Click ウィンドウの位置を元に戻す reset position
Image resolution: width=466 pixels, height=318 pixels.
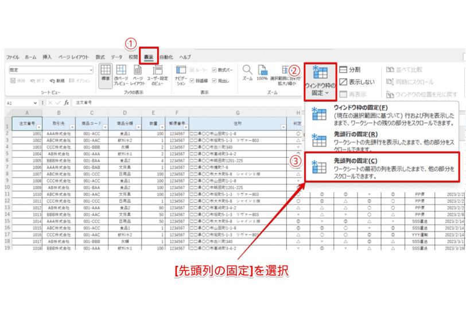421,94
